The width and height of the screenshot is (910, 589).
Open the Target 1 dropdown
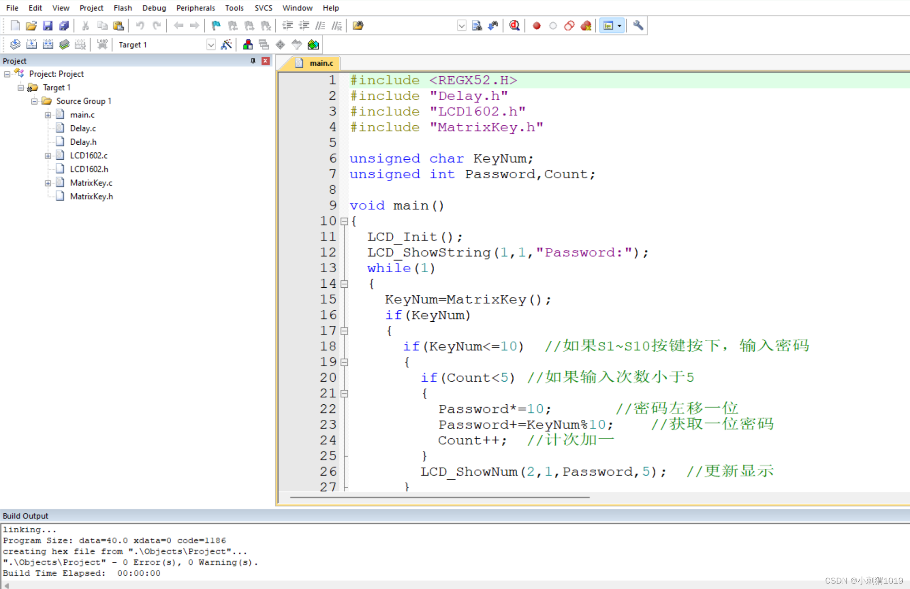tap(211, 44)
